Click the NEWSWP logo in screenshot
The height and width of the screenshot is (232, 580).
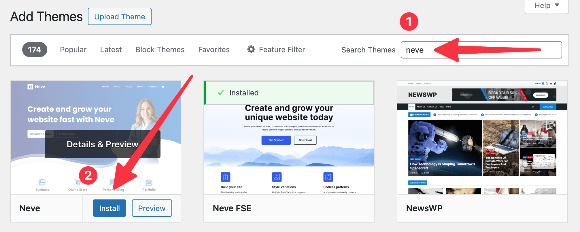[422, 95]
